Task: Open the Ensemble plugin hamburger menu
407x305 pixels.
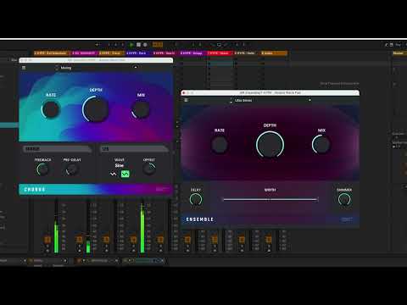Action: point(186,100)
